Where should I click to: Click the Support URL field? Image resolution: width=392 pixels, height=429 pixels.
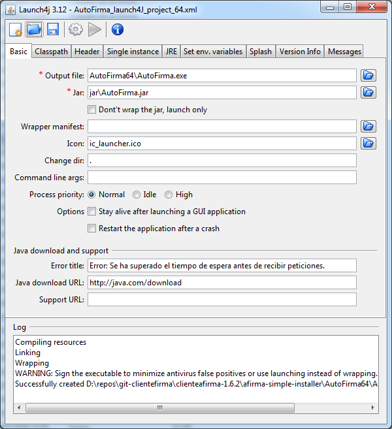[222, 300]
